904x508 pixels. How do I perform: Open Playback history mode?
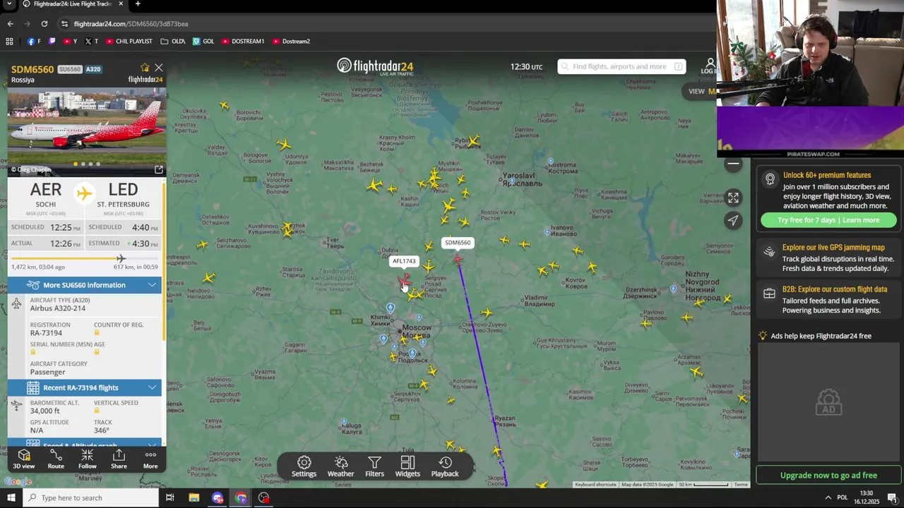pyautogui.click(x=445, y=466)
